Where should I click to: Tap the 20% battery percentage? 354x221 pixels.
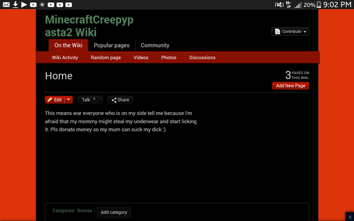coord(309,5)
